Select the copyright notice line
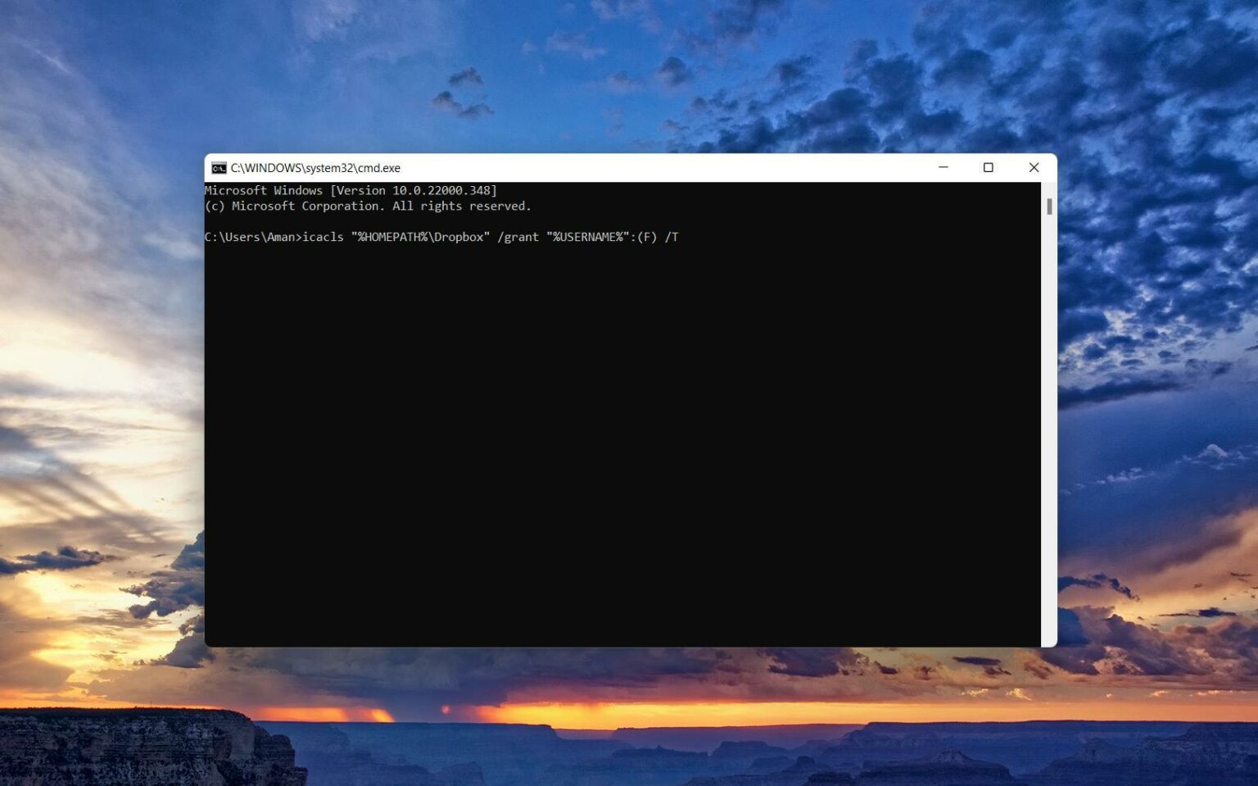Viewport: 1258px width, 786px height. (x=369, y=206)
